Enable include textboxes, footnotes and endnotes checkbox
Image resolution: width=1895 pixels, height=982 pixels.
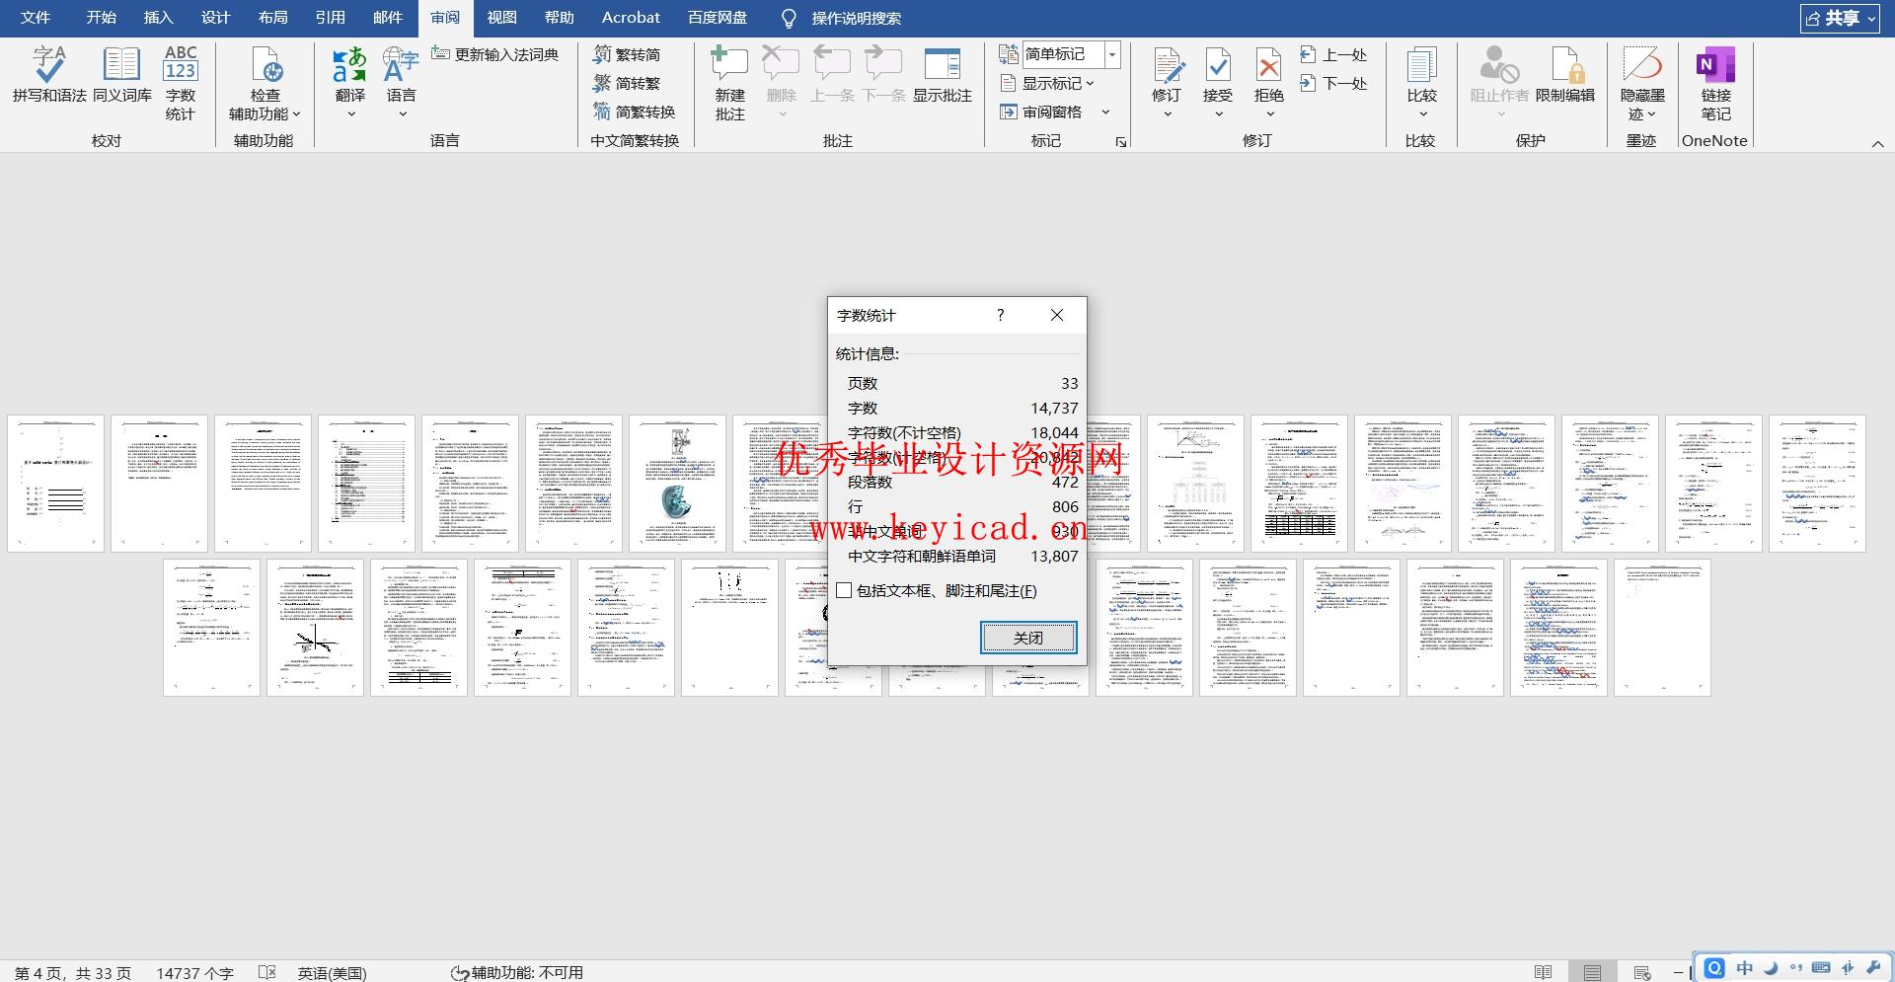(x=844, y=590)
